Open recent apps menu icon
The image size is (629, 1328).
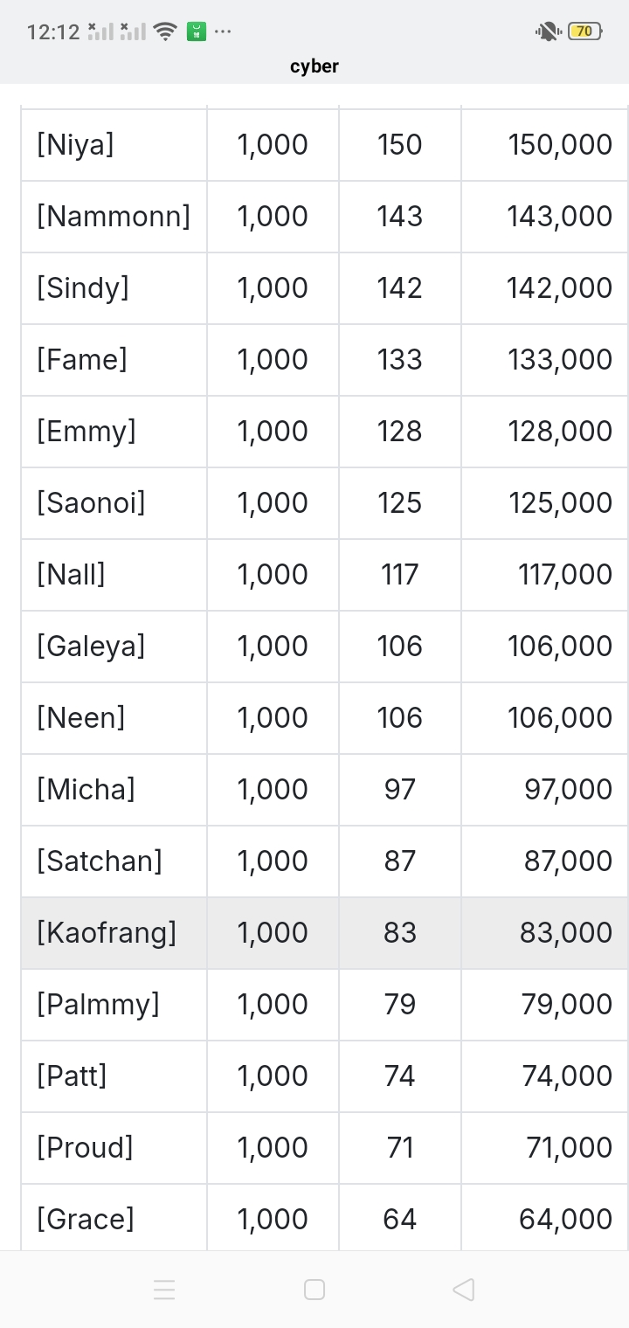click(x=164, y=1290)
